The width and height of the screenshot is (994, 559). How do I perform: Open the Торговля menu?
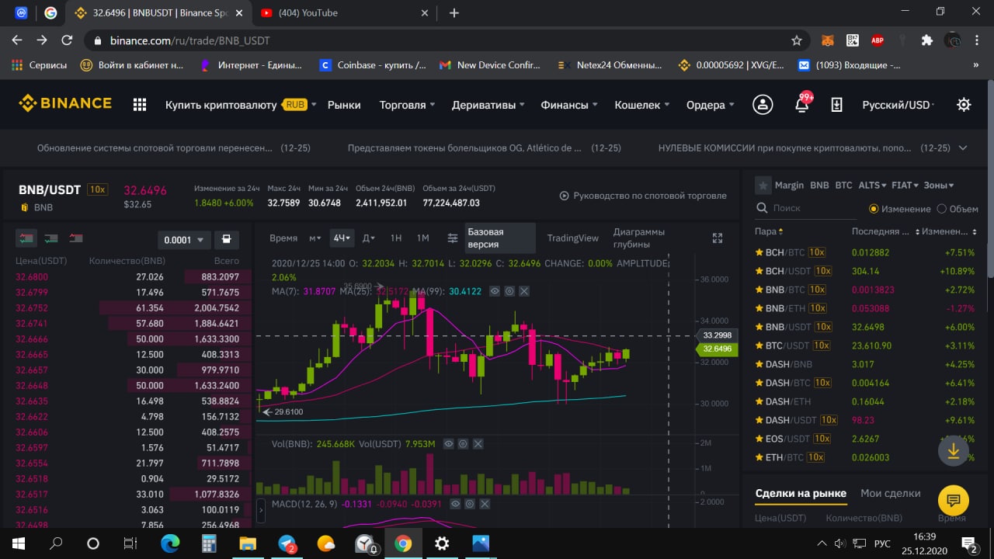(407, 105)
